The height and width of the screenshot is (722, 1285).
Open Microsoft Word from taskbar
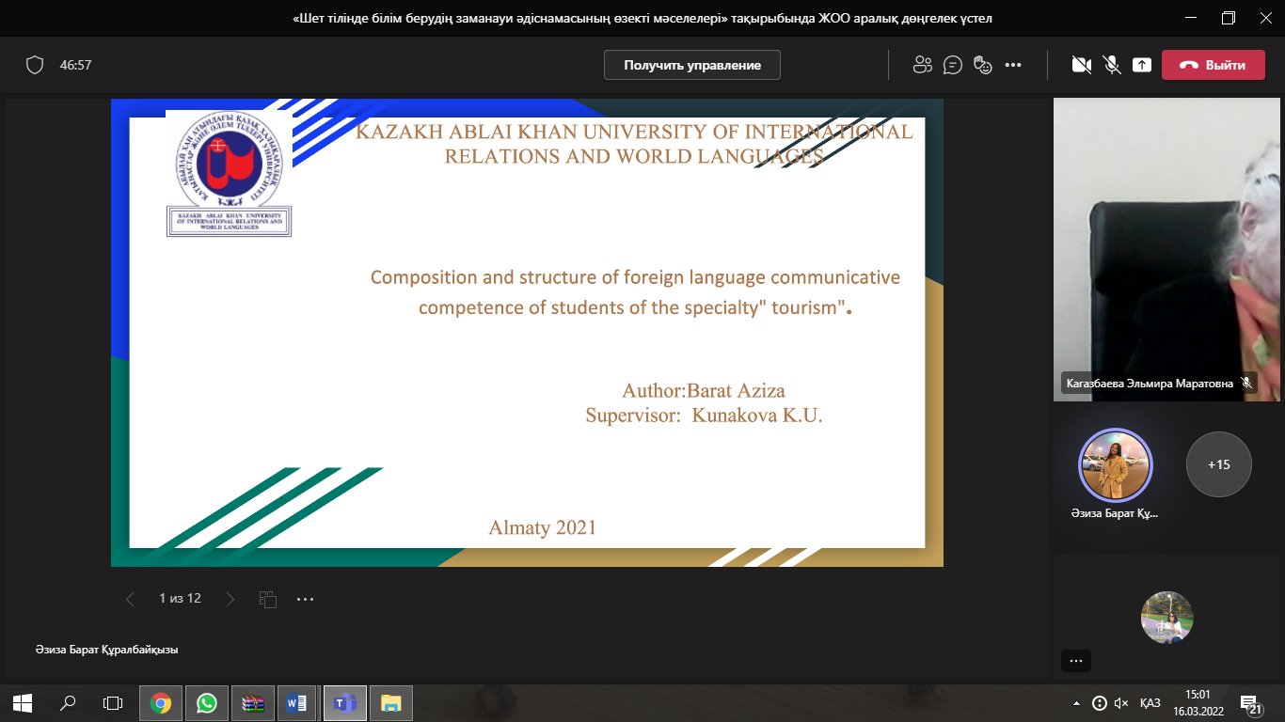[299, 702]
